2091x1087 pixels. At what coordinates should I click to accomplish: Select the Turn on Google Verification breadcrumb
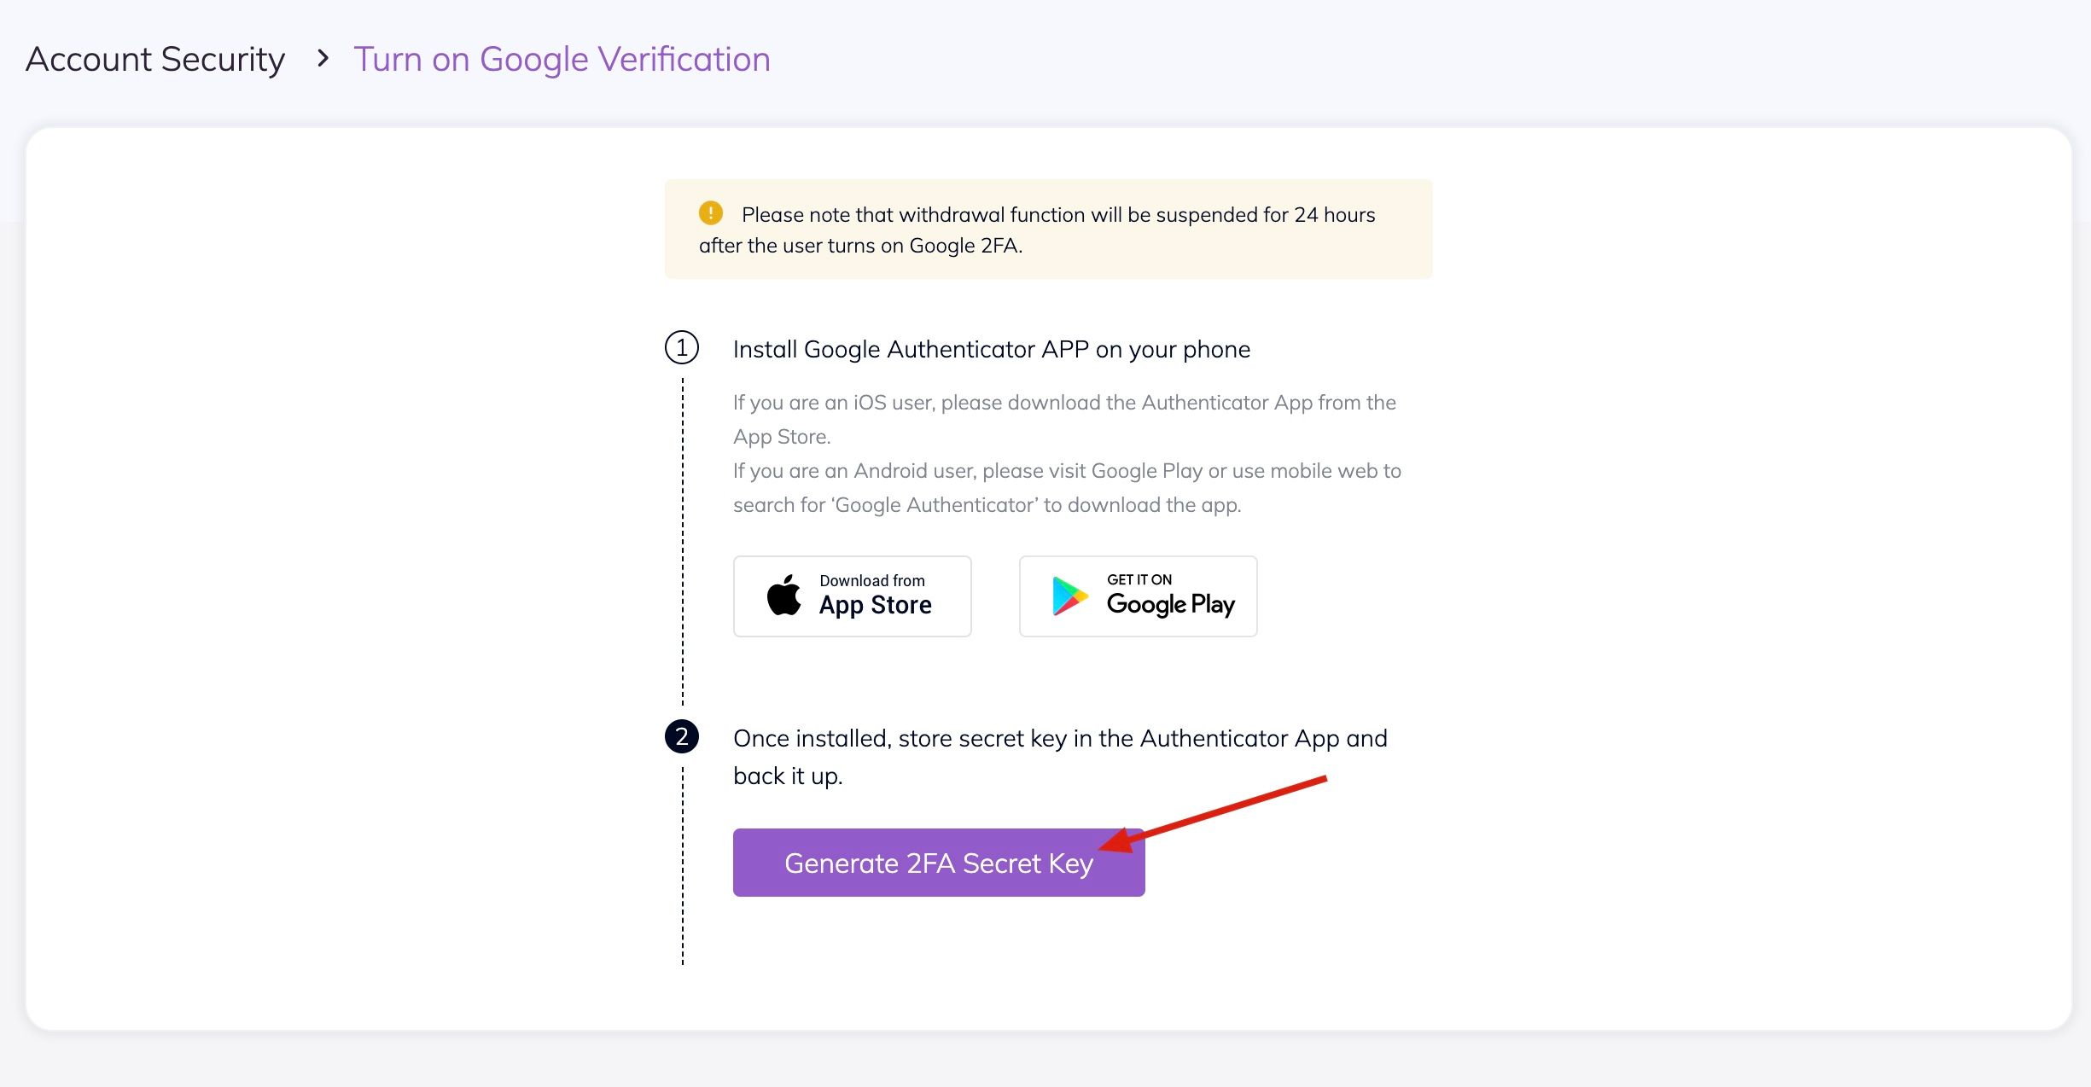tap(562, 60)
